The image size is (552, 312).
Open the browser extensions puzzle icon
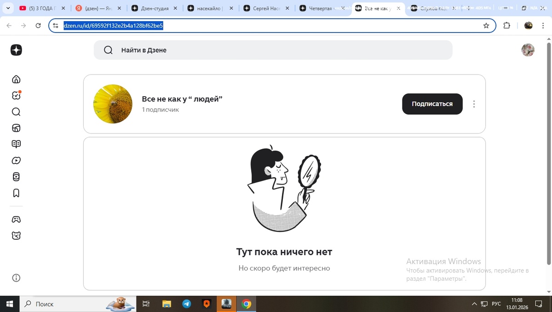[x=506, y=26]
